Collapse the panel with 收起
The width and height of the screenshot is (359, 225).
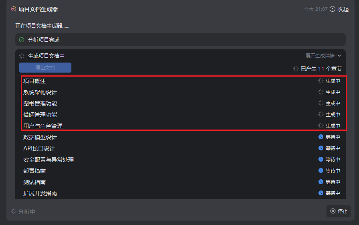pyautogui.click(x=339, y=9)
